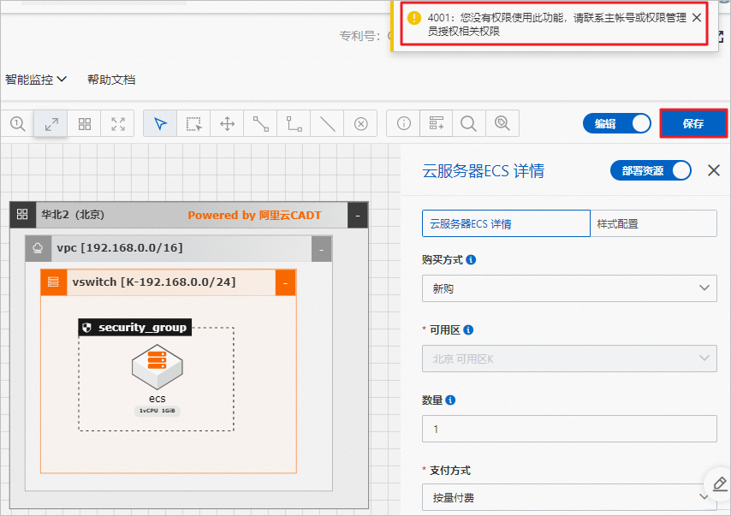This screenshot has height=516, width=731.
Task: Open the 帮助文档 menu item
Action: 111,80
